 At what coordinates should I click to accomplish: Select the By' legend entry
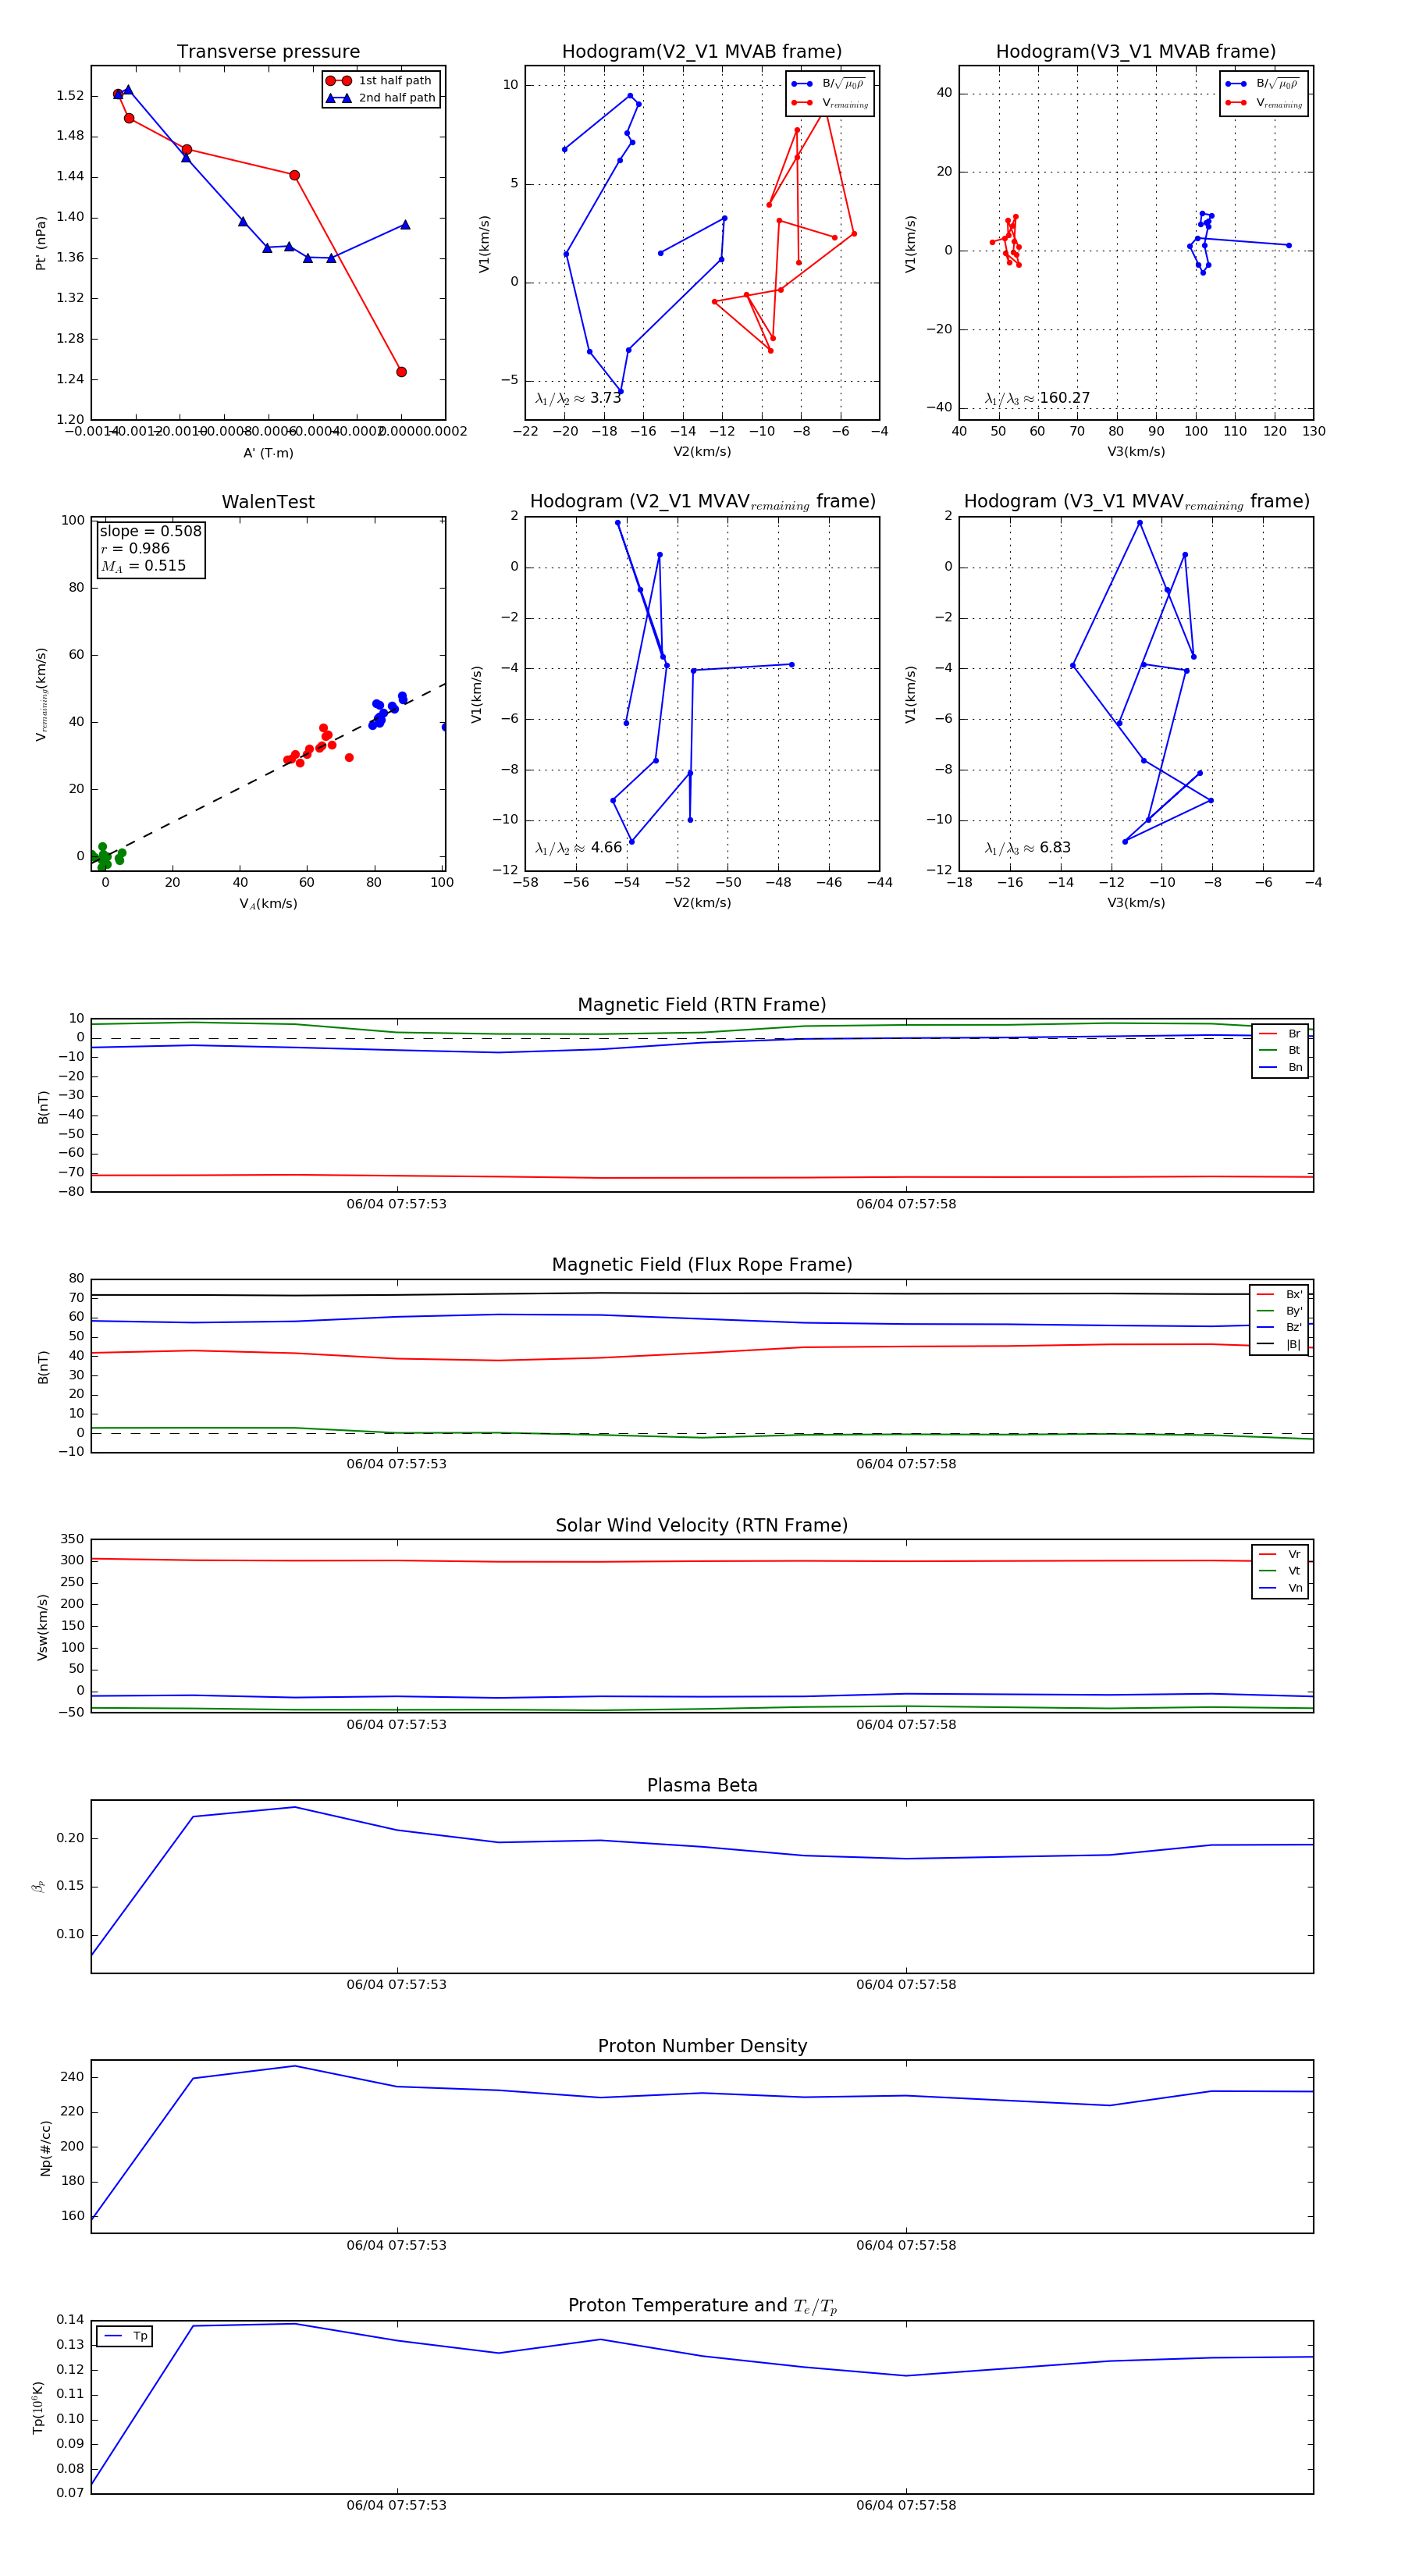(x=1279, y=1311)
